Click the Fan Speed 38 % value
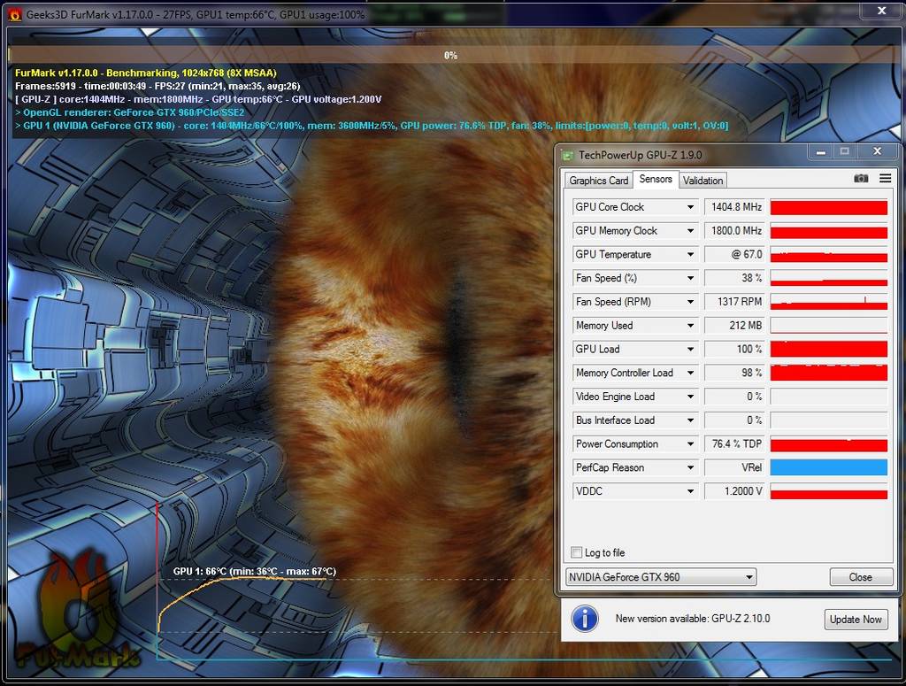This screenshot has height=686, width=906. point(734,278)
